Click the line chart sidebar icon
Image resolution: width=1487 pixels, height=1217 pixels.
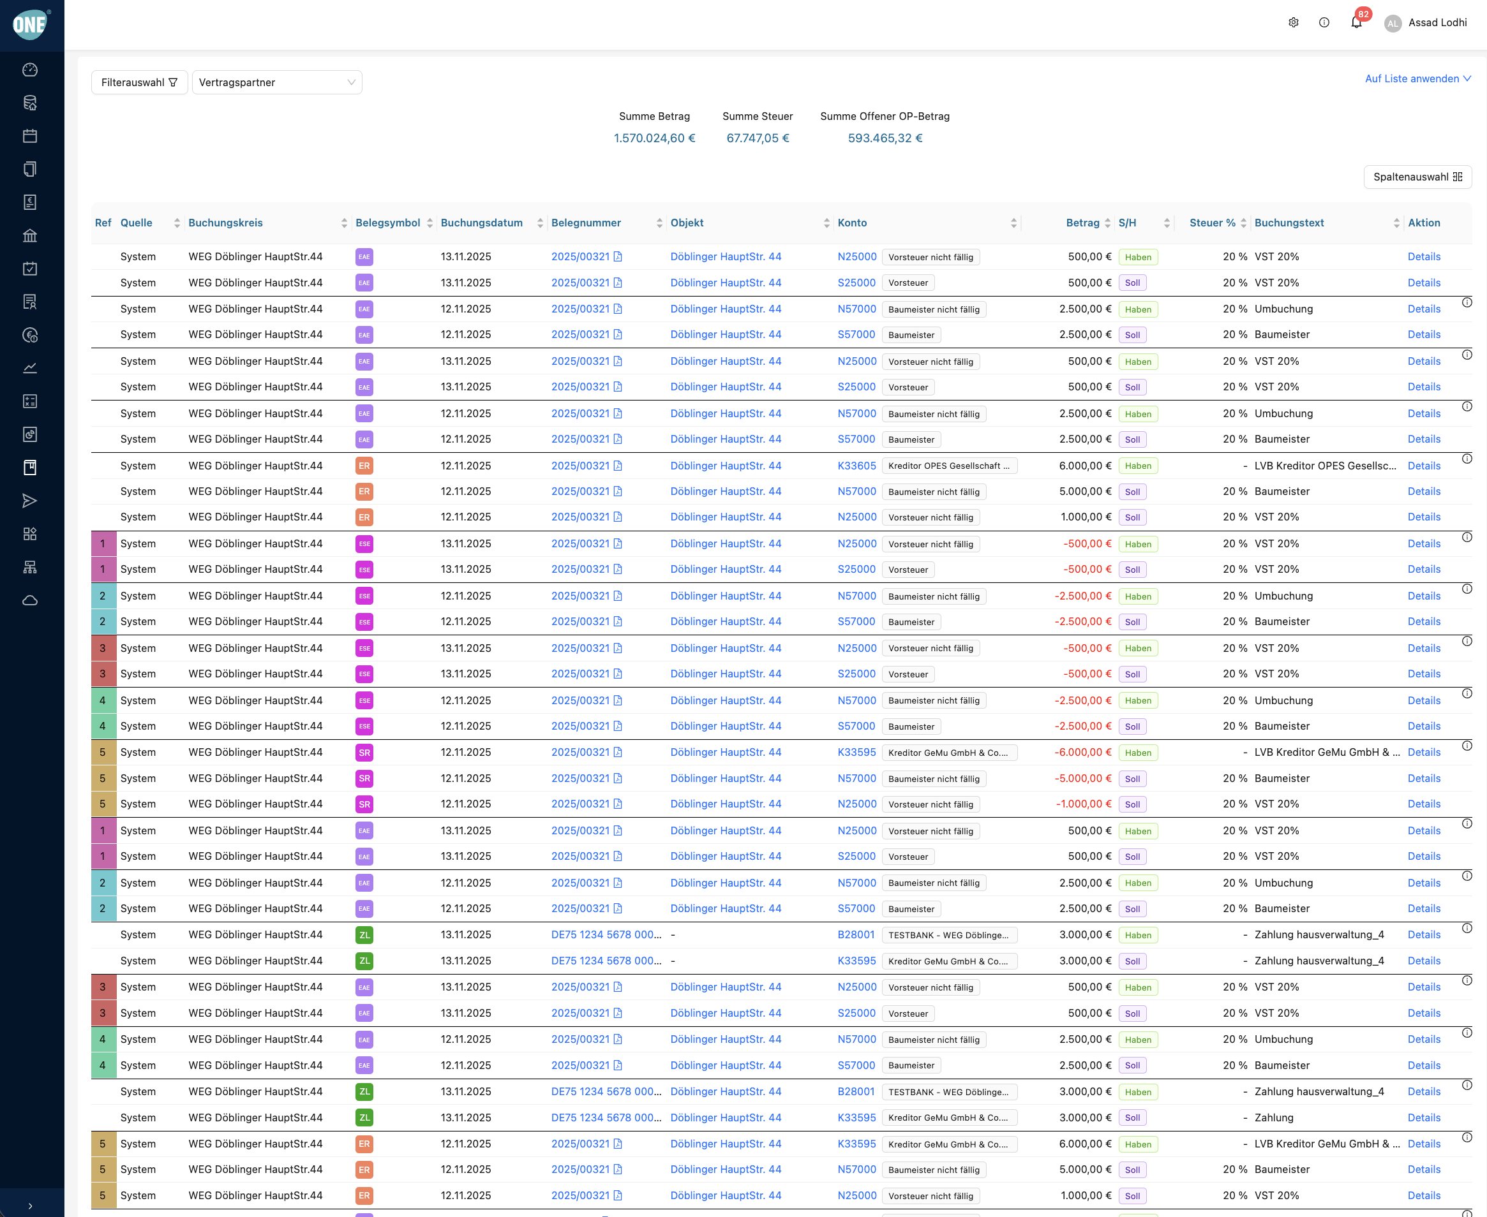pyautogui.click(x=29, y=368)
